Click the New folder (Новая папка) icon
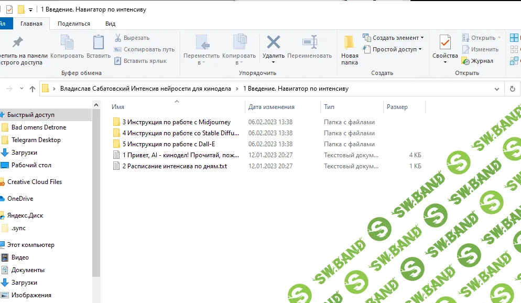Image resolution: width=521 pixels, height=303 pixels. coord(350,45)
